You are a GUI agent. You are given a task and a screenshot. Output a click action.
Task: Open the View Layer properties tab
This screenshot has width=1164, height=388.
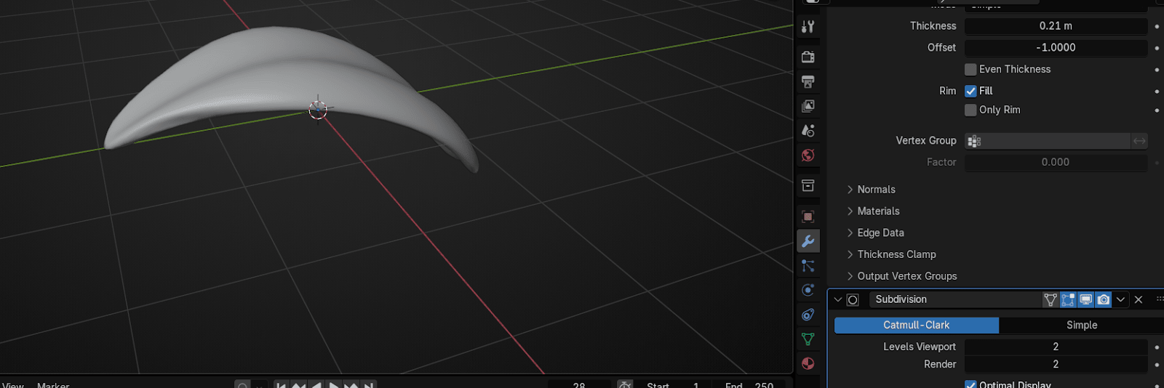(808, 106)
